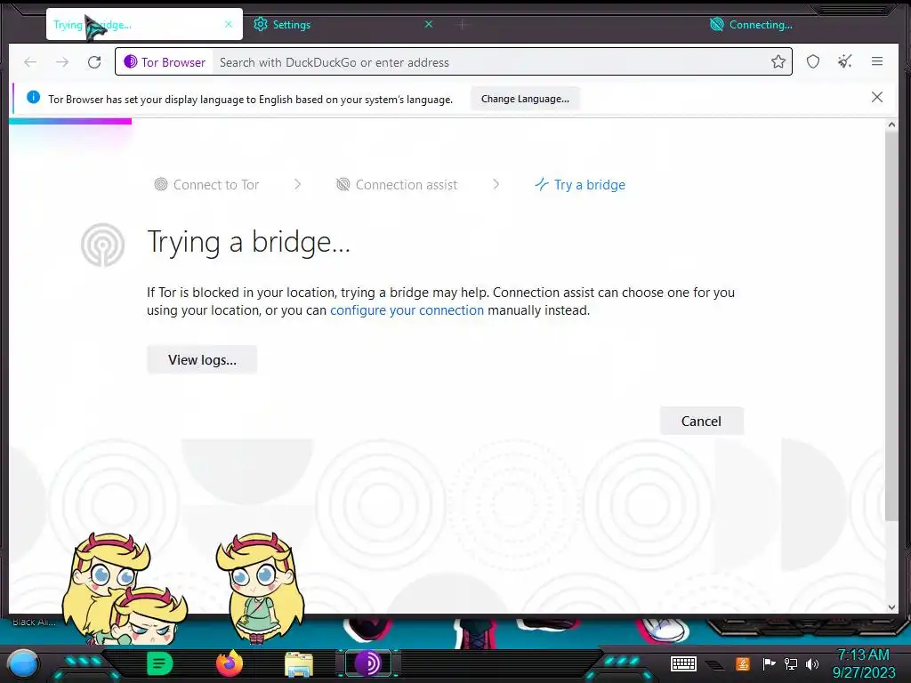Screen dimensions: 911x683
Task: Open the volume speaker tray icon
Action: tap(811, 663)
